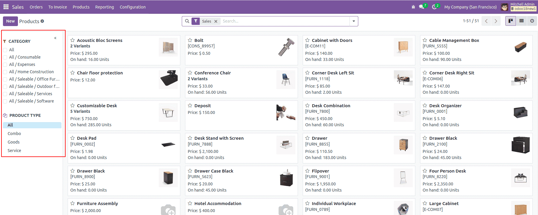Enable the All / Consumable category filter
This screenshot has height=215, width=538.
(5, 57)
